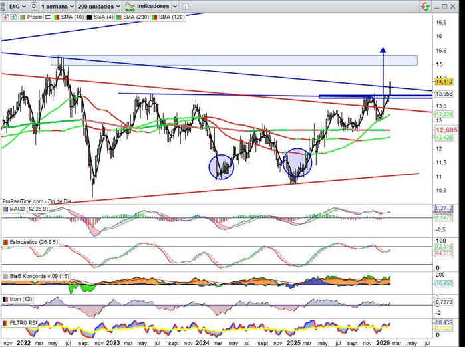Click the FILTRO RSI indicator icon
The image size is (465, 347).
(5, 322)
